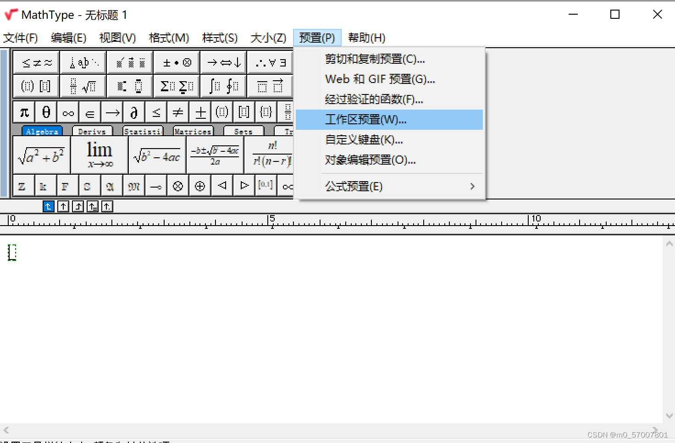This screenshot has width=675, height=443.
Task: Select the left-aligned tab stop
Action: pos(49,206)
